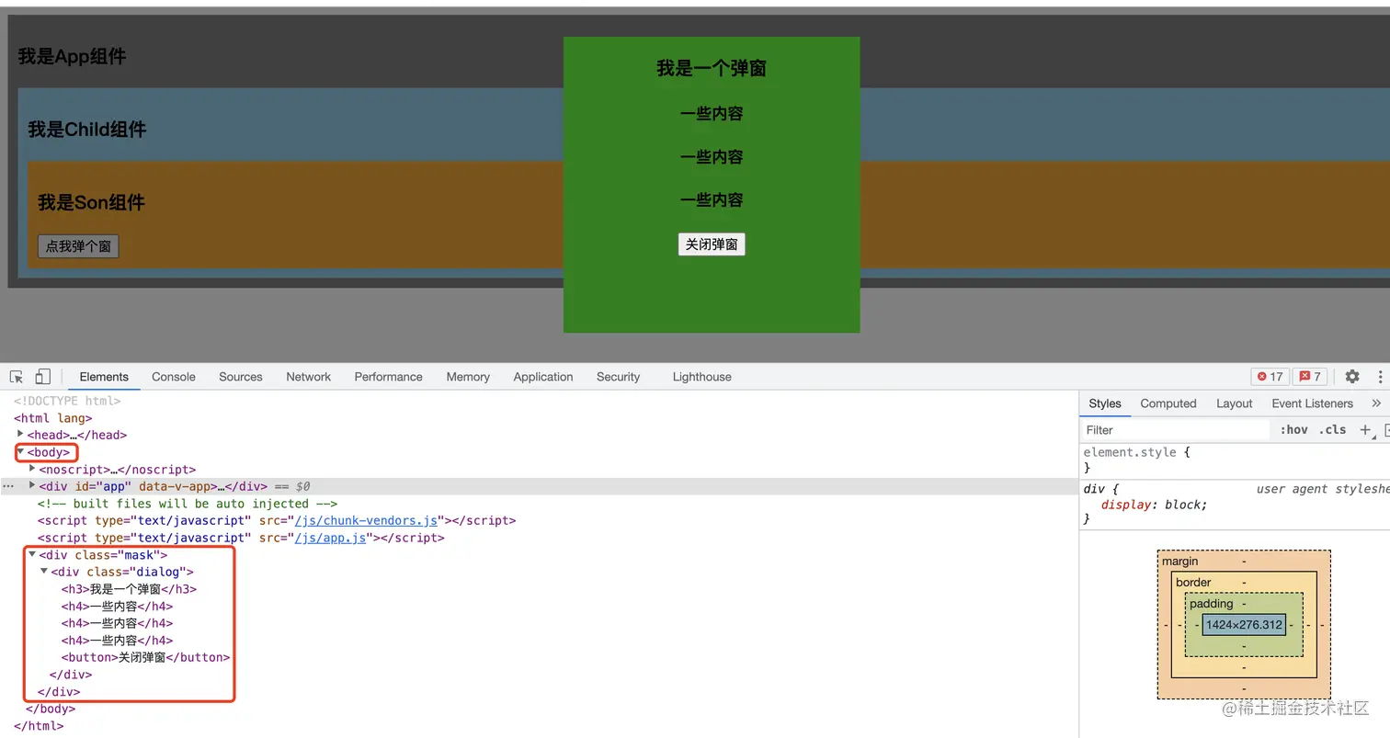The width and height of the screenshot is (1390, 738).
Task: Add a new style rule with plus icon
Action: pyautogui.click(x=1365, y=429)
